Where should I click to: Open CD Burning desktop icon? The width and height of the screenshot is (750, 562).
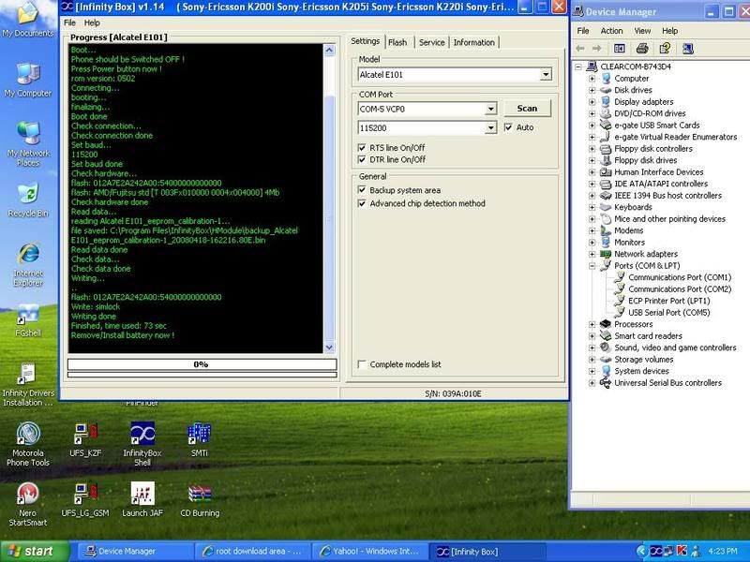point(199,495)
